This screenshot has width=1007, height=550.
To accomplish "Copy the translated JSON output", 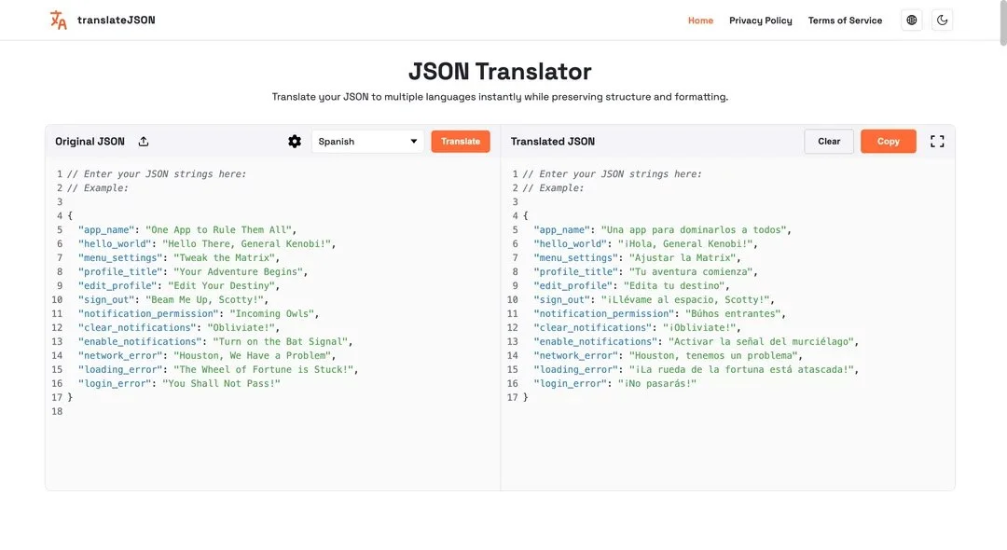I will tap(888, 142).
